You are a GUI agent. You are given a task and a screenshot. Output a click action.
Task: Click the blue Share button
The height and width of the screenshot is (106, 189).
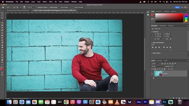[177, 7]
